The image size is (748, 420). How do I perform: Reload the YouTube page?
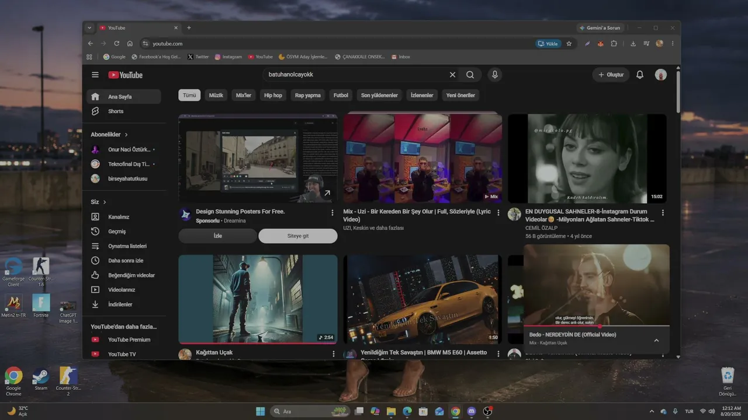(x=117, y=43)
